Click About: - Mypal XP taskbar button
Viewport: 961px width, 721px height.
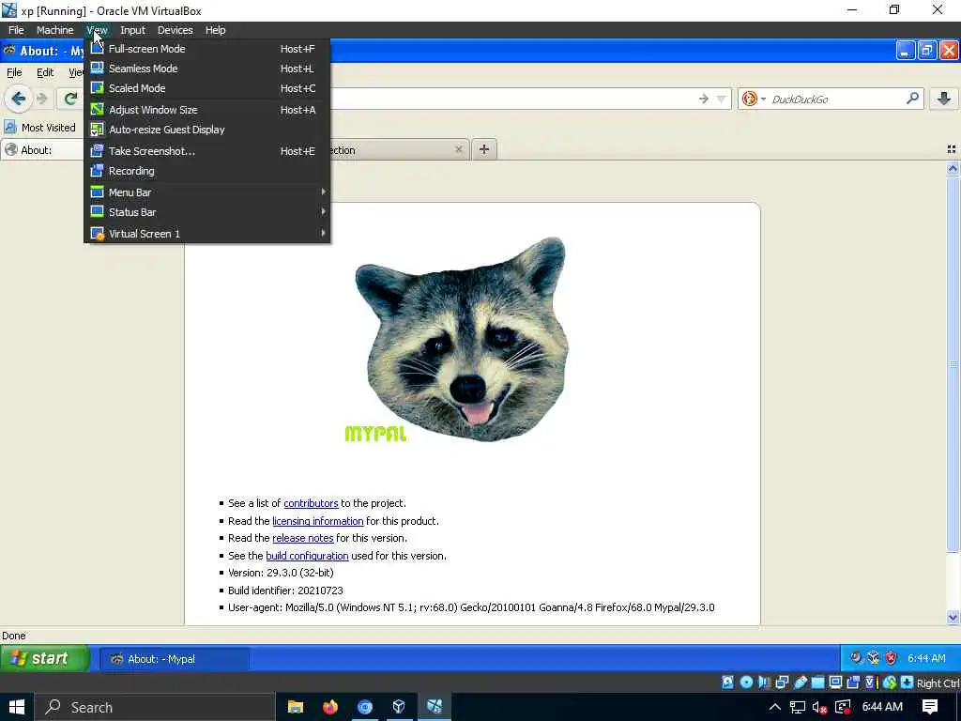pos(175,659)
